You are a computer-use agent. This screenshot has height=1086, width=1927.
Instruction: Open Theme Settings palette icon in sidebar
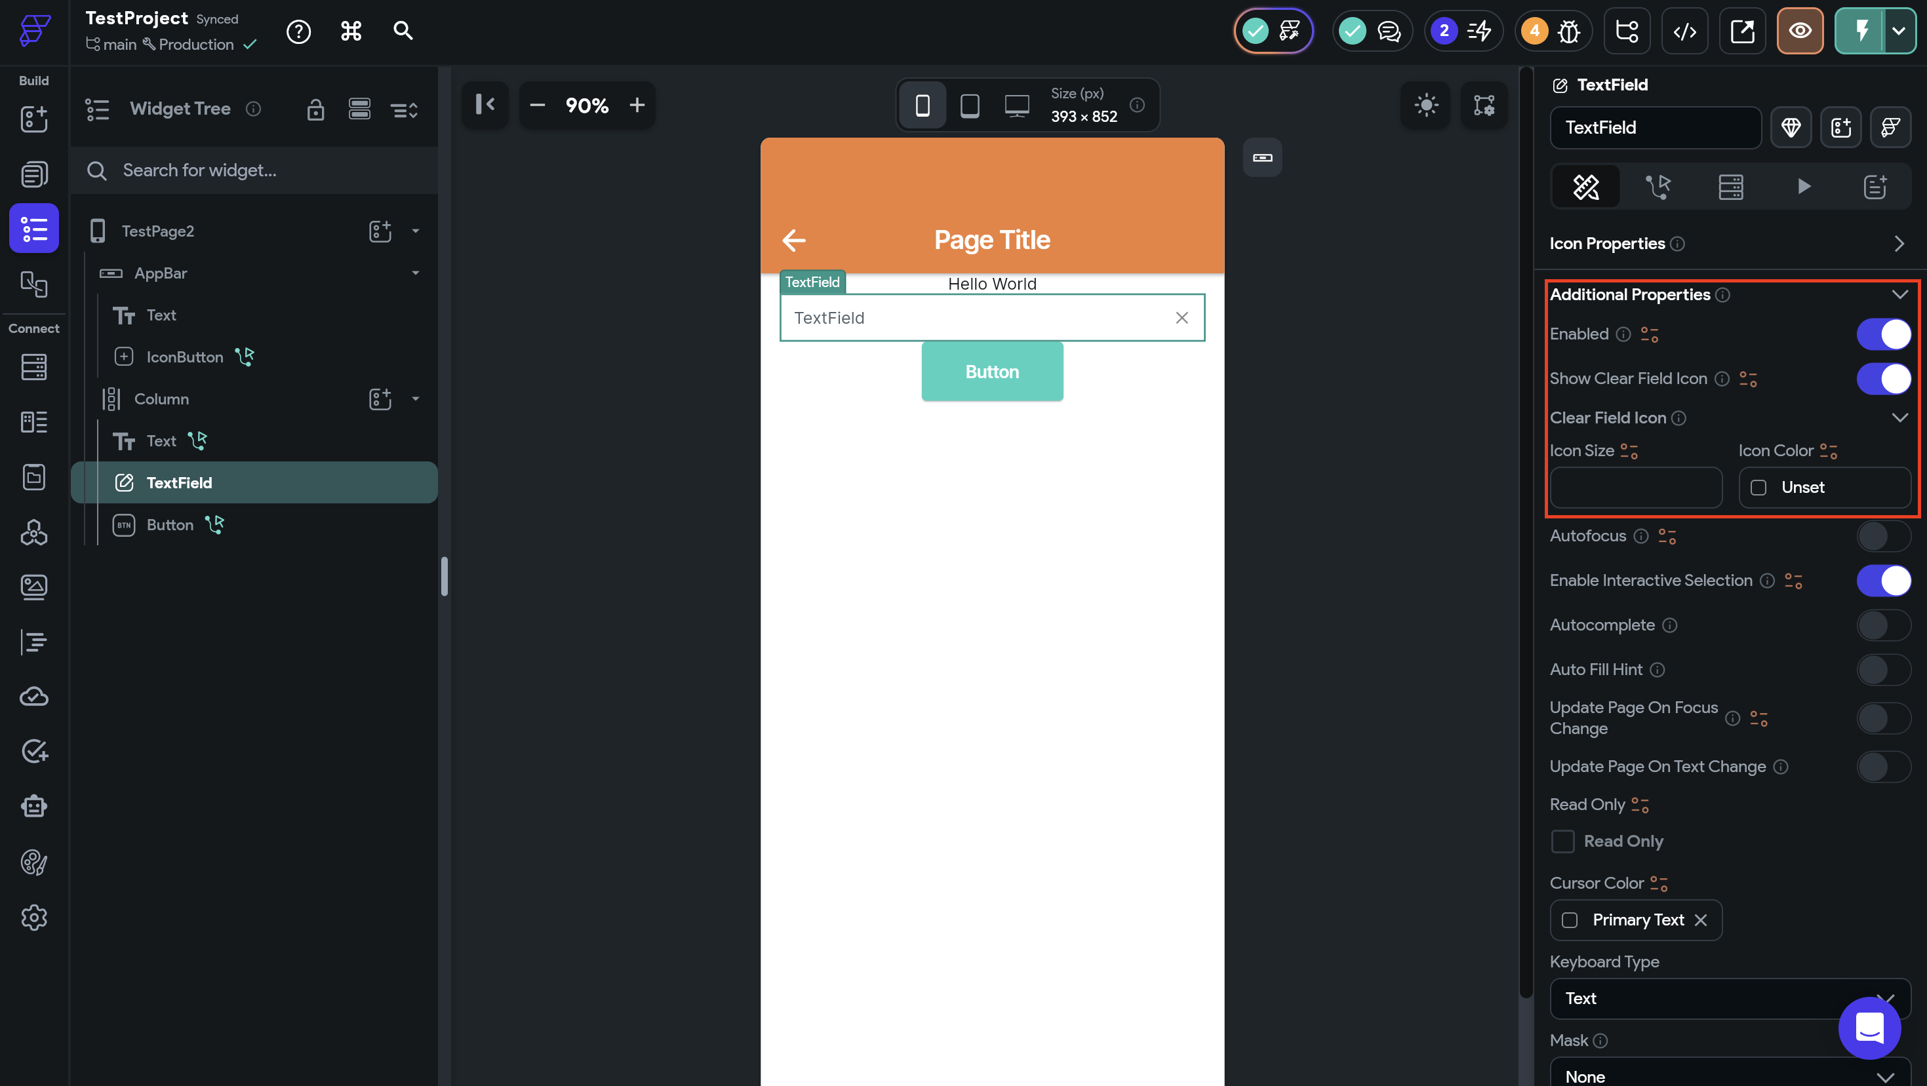coord(33,862)
